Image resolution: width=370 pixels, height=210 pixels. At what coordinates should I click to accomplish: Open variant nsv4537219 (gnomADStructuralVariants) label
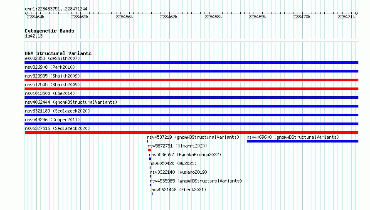click(x=193, y=137)
